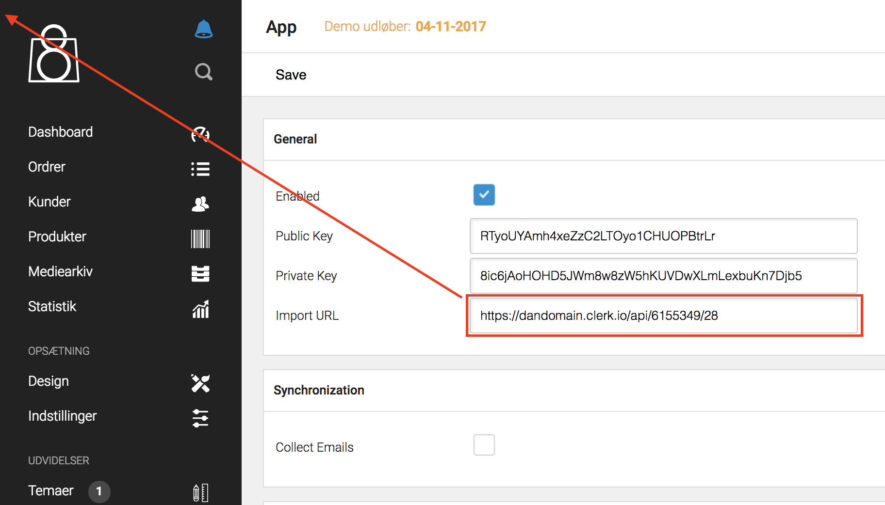Open the Ordrer menu entry

pos(46,167)
